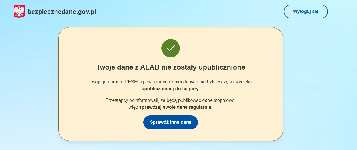
Task: Click the word Przestępcy in the message
Action: coord(117,100)
